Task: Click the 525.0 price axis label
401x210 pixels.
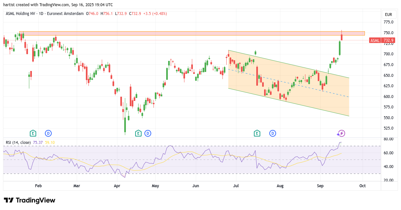Action: (388, 128)
